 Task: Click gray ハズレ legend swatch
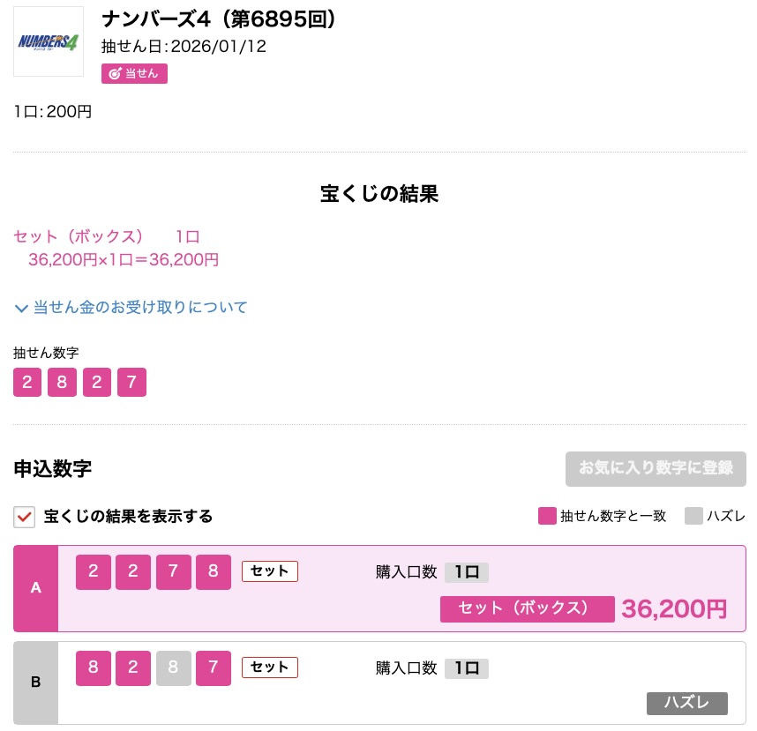(693, 517)
